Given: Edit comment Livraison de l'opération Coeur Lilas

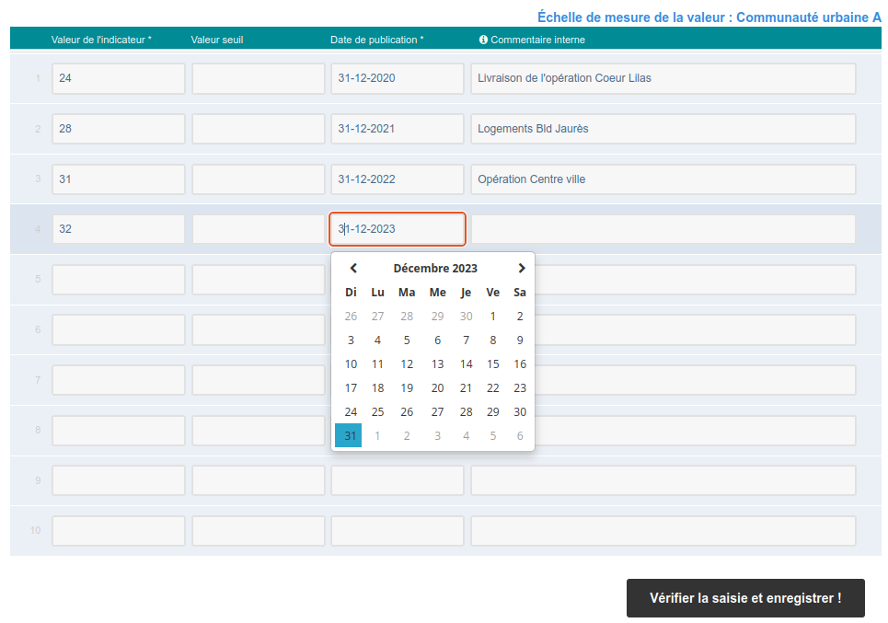Looking at the screenshot, I should (x=663, y=78).
